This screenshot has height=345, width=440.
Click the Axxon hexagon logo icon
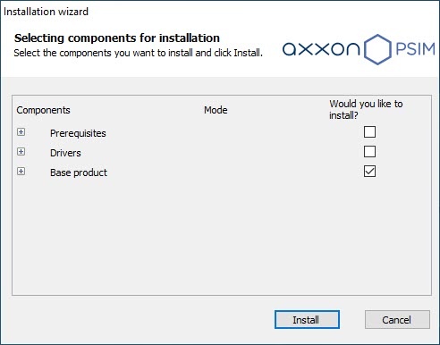click(377, 49)
